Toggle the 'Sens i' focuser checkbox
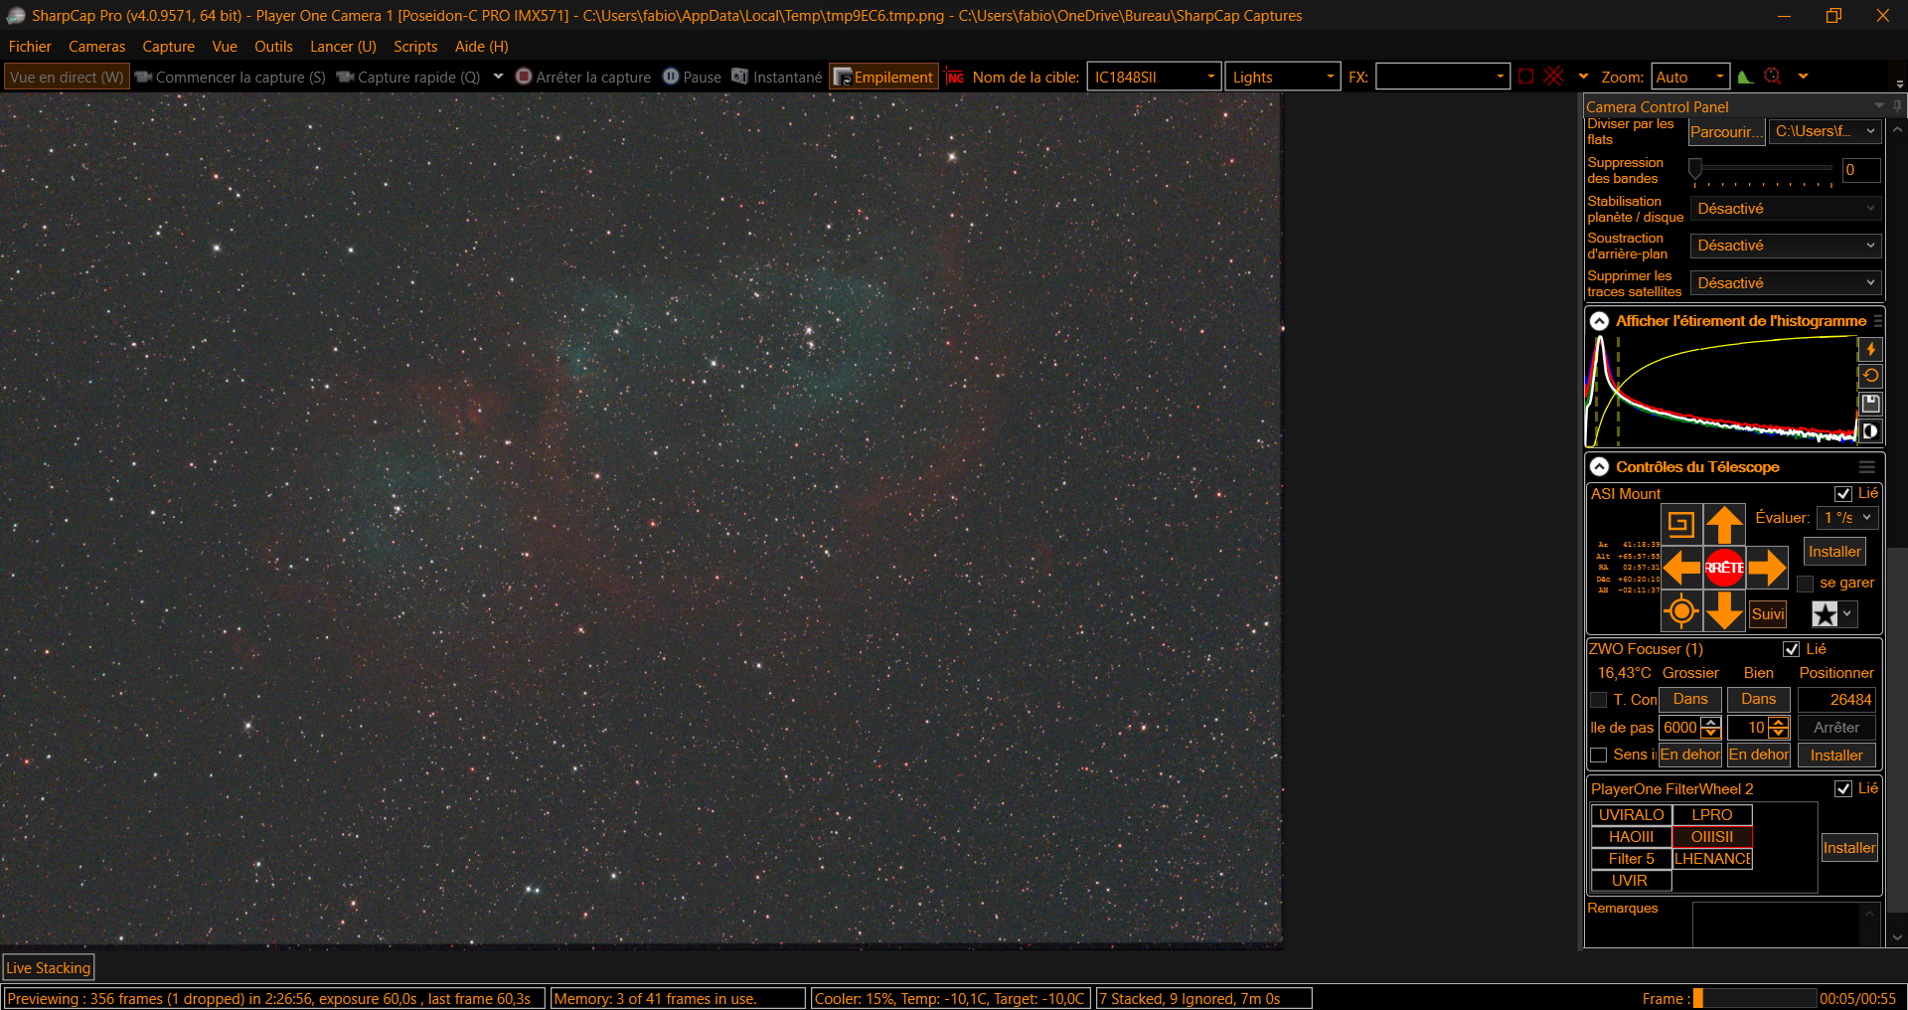The width and height of the screenshot is (1908, 1010). click(x=1599, y=756)
